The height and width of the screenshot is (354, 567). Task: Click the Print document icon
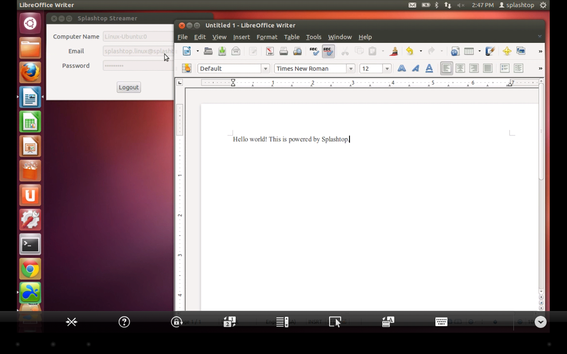[283, 51]
